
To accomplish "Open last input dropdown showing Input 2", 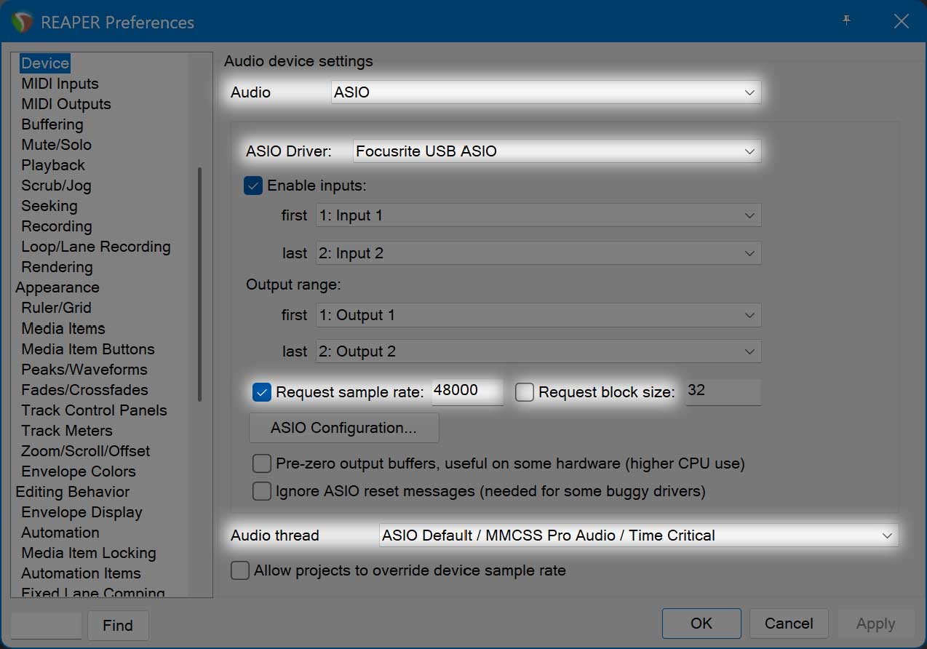I will pyautogui.click(x=538, y=253).
